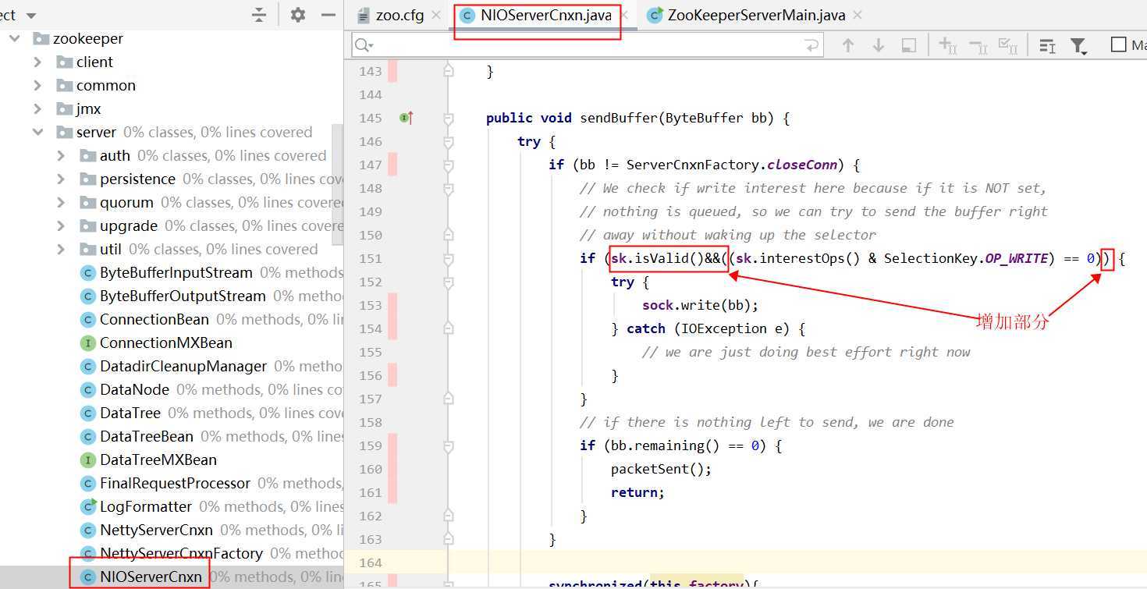This screenshot has width=1147, height=589.
Task: Select DataTreeBean class in tree
Action: [x=147, y=437]
